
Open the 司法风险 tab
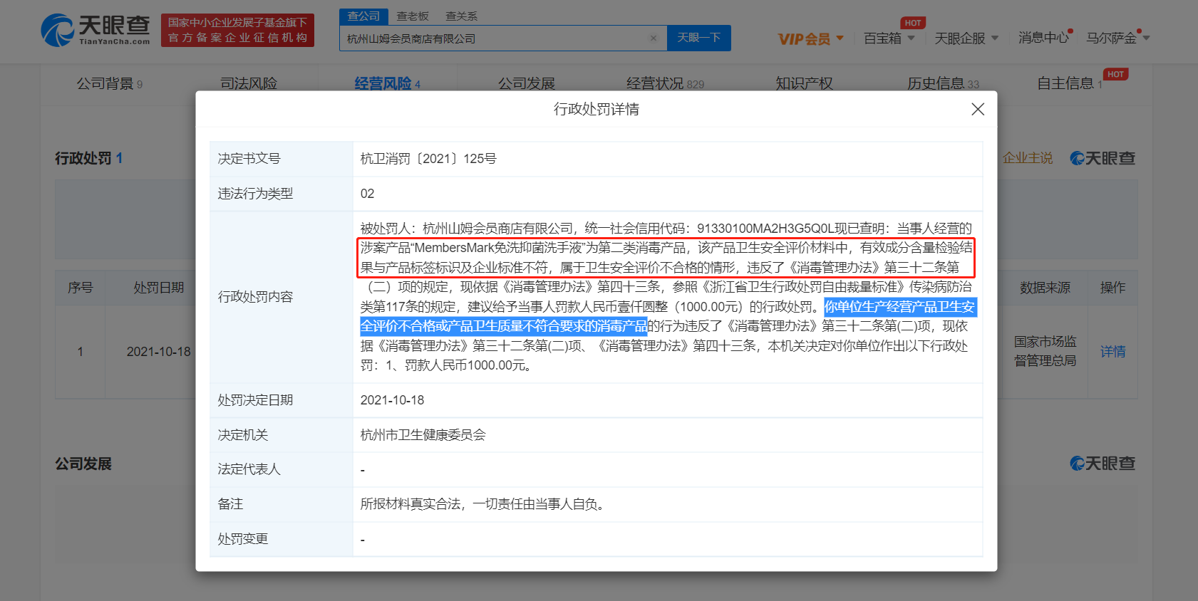[x=249, y=84]
